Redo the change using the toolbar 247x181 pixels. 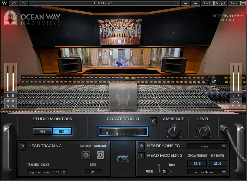click(x=24, y=3)
